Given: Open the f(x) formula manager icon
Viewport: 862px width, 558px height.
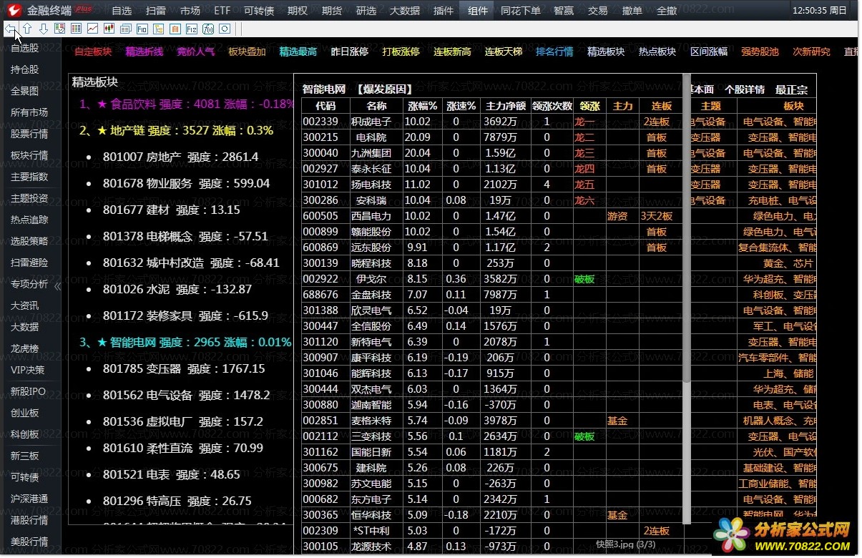Looking at the screenshot, I should coord(208,29).
